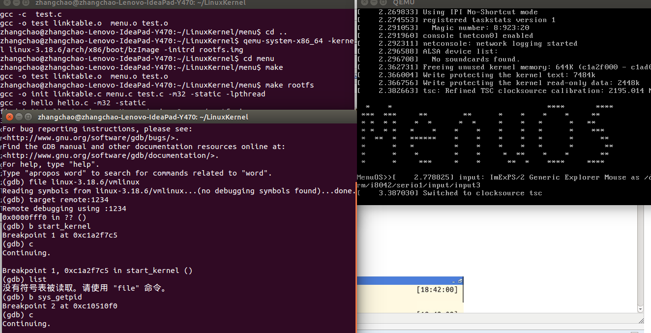Click "gcc -o hello hello.c -m32 -static"

point(73,103)
